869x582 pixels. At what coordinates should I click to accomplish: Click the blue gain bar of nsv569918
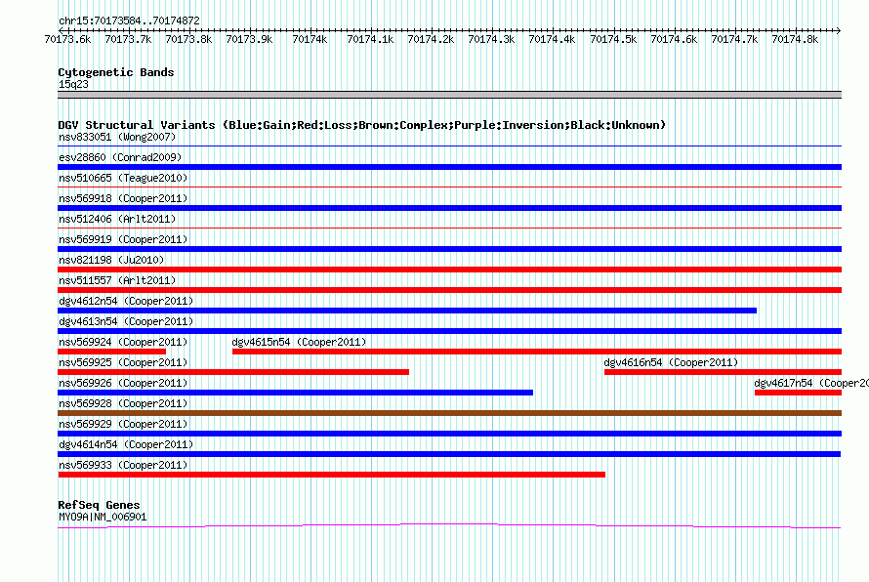(449, 208)
